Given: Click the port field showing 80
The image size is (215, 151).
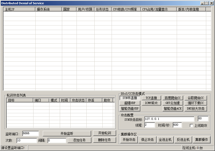Looking at the screenshot, I should 203,119.
